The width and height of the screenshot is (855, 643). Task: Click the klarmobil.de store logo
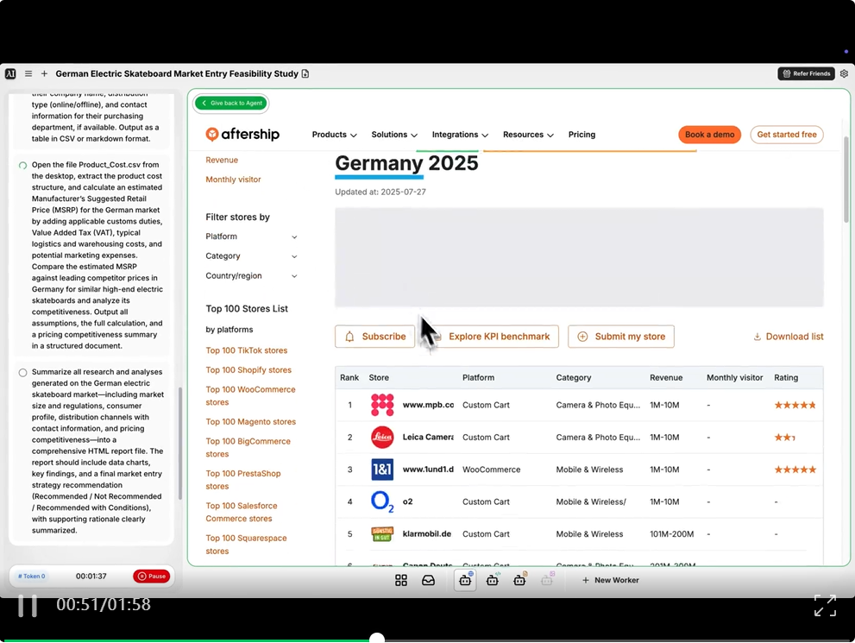click(x=382, y=534)
